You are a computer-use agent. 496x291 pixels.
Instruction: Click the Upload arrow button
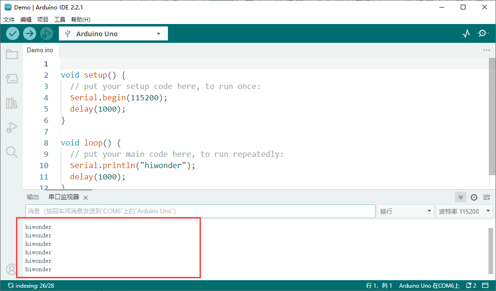tap(30, 33)
